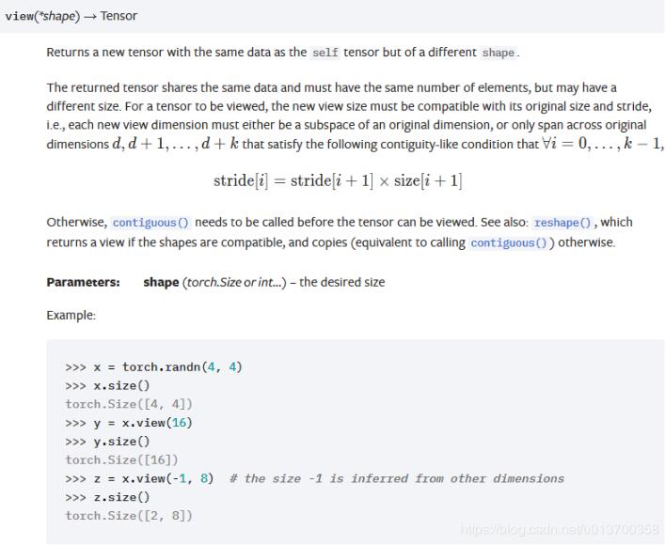The width and height of the screenshot is (665, 545).
Task: Click the inline "shape" code in the first sentence
Action: (x=498, y=53)
